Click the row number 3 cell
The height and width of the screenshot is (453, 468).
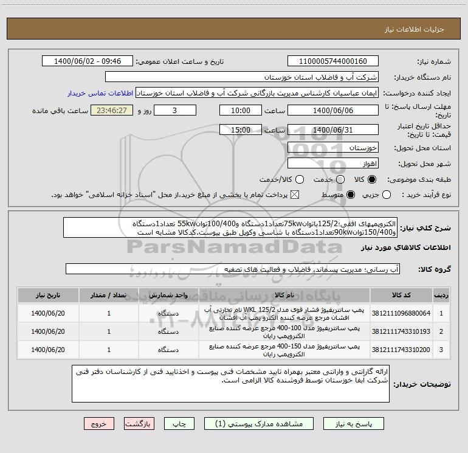coord(441,350)
